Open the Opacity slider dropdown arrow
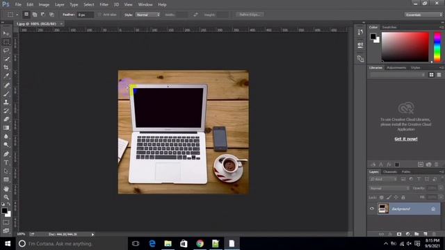The height and width of the screenshot is (250, 445). pos(441,188)
